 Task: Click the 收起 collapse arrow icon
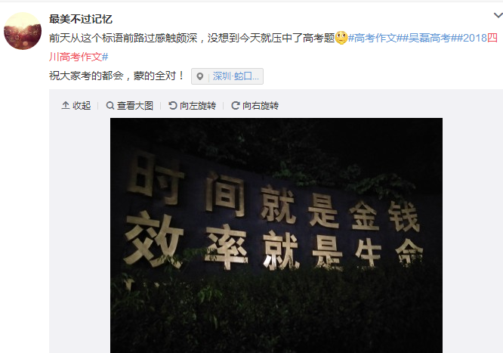(66, 105)
